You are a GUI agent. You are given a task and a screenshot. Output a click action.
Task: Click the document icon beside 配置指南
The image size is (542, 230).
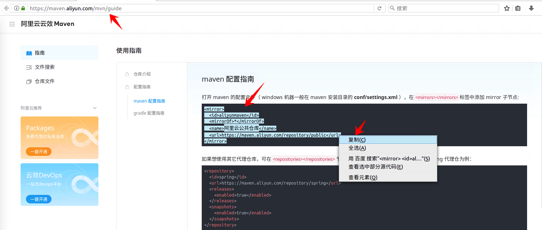point(127,87)
